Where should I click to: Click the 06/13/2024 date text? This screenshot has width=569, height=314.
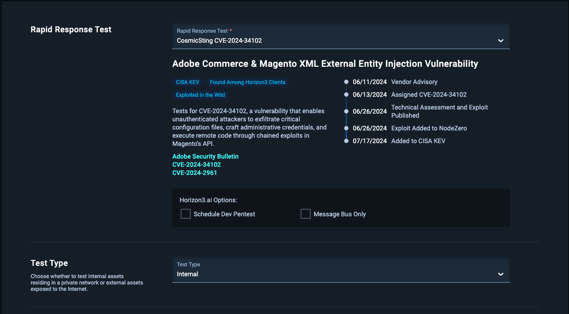click(370, 95)
